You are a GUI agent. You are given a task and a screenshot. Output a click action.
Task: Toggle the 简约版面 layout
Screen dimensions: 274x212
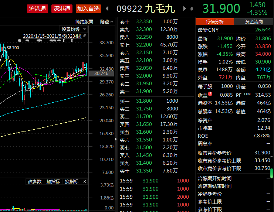(x=84, y=22)
